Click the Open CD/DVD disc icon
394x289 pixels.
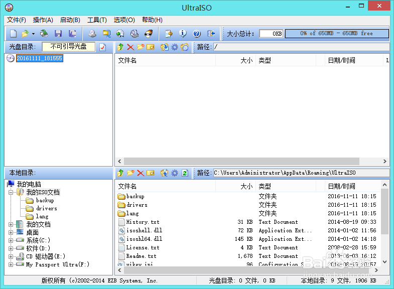click(x=44, y=34)
